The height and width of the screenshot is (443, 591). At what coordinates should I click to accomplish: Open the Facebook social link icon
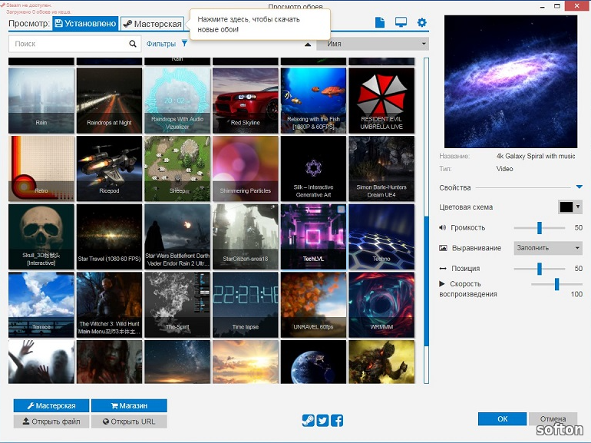(336, 420)
